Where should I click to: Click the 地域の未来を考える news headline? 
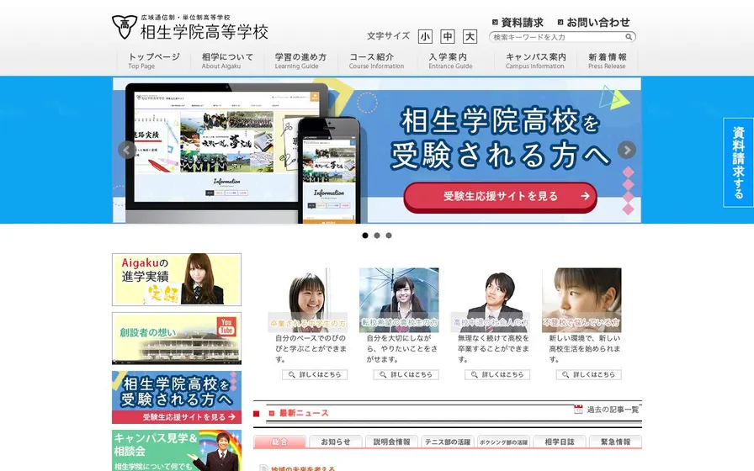(x=303, y=468)
